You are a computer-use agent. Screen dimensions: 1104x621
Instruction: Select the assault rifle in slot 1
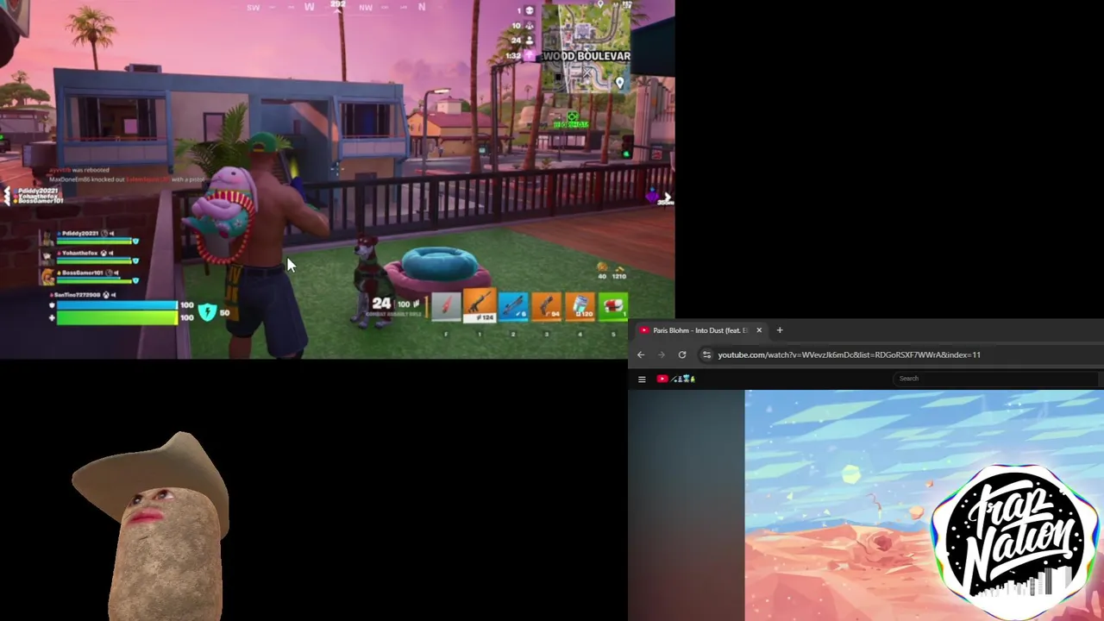(x=480, y=305)
